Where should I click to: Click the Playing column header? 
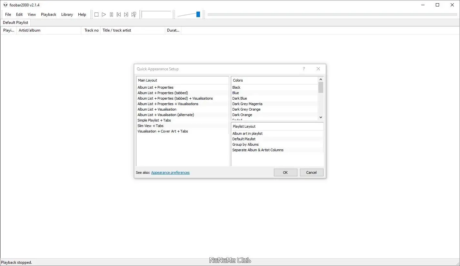(8, 30)
